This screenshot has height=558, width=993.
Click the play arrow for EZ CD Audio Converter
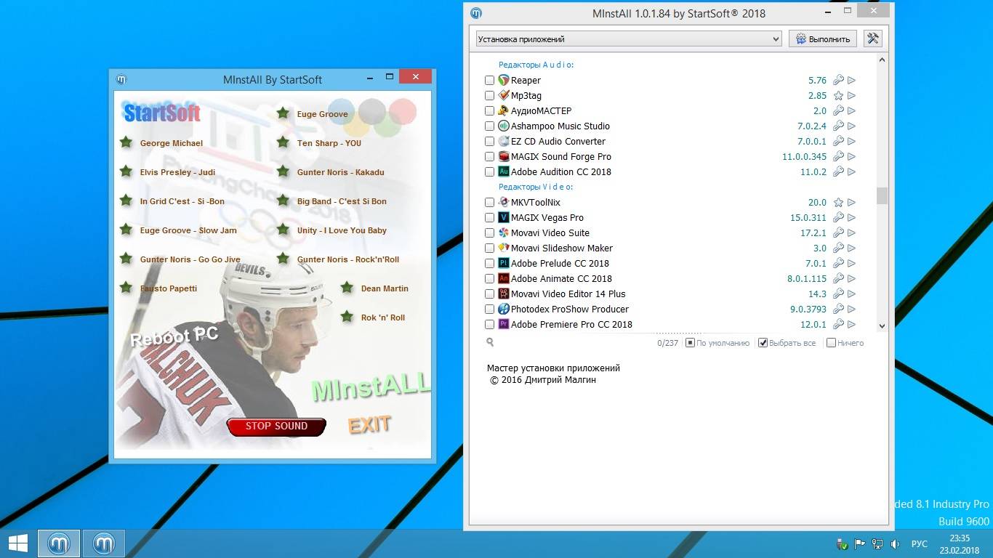851,142
